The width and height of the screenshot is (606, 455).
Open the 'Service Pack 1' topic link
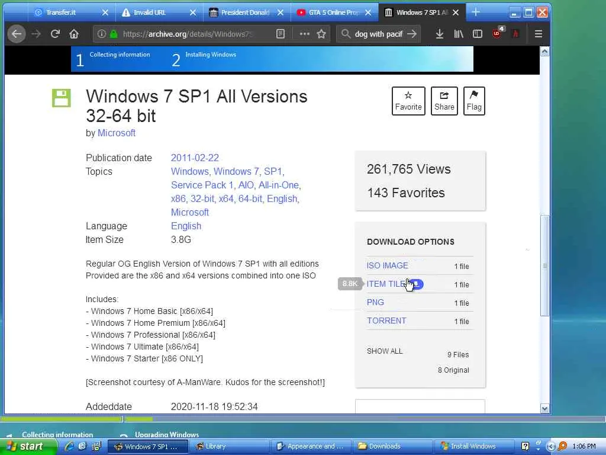point(202,185)
